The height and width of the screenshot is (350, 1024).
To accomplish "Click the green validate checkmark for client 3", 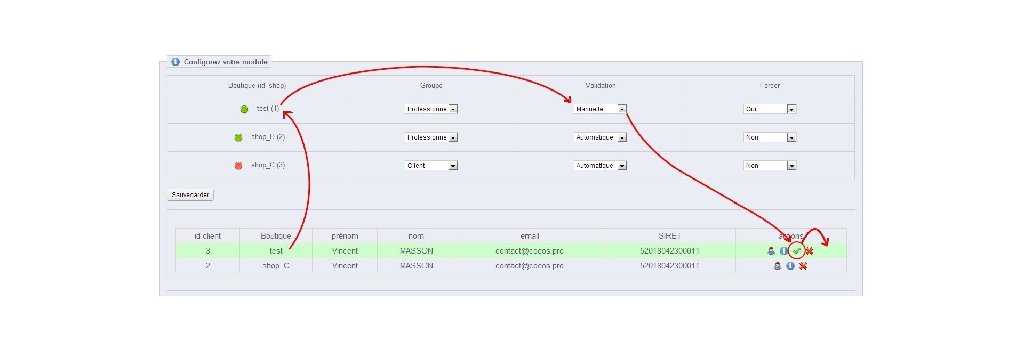I will tap(796, 251).
